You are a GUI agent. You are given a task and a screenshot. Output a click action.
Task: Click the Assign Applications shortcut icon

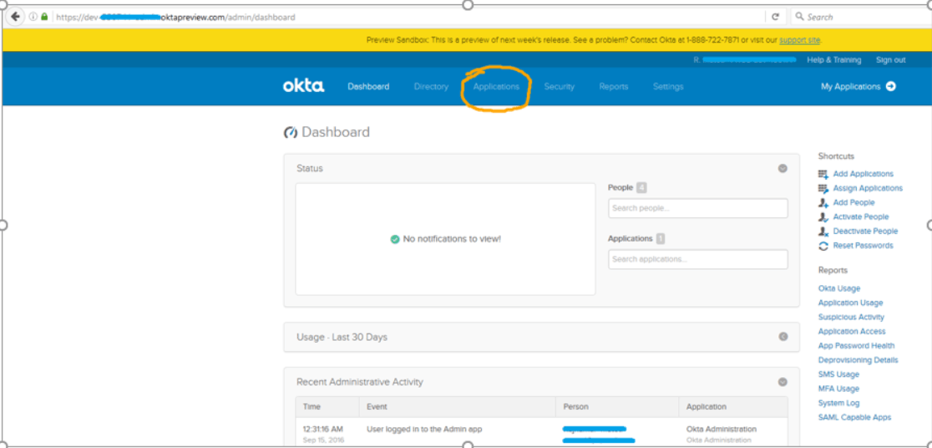823,189
